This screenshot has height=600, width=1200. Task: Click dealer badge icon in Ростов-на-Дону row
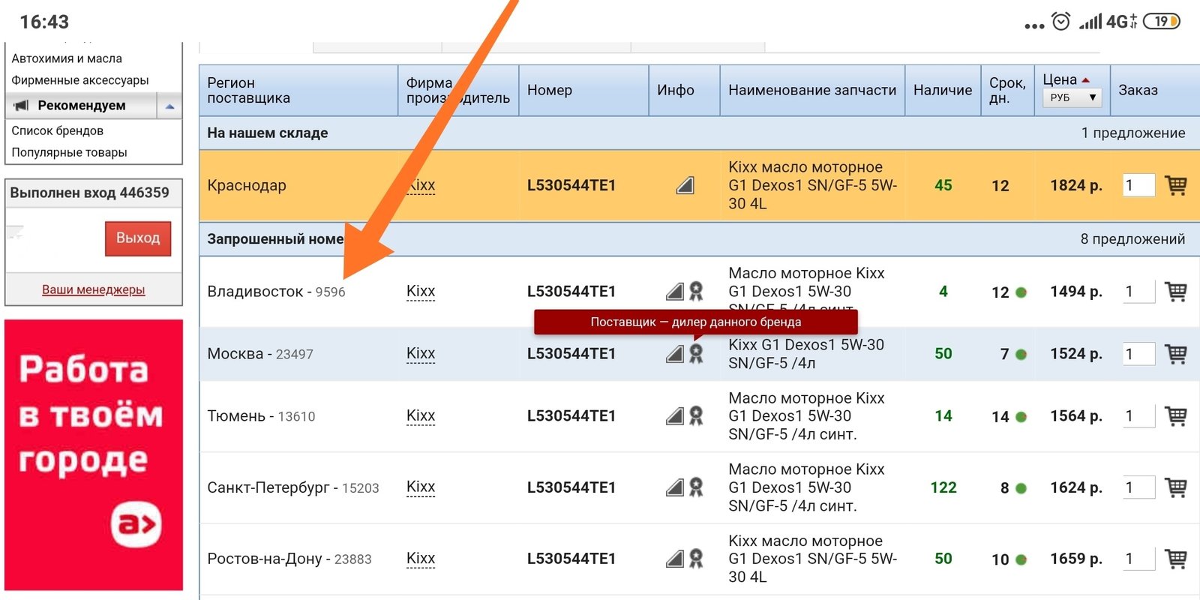(696, 559)
